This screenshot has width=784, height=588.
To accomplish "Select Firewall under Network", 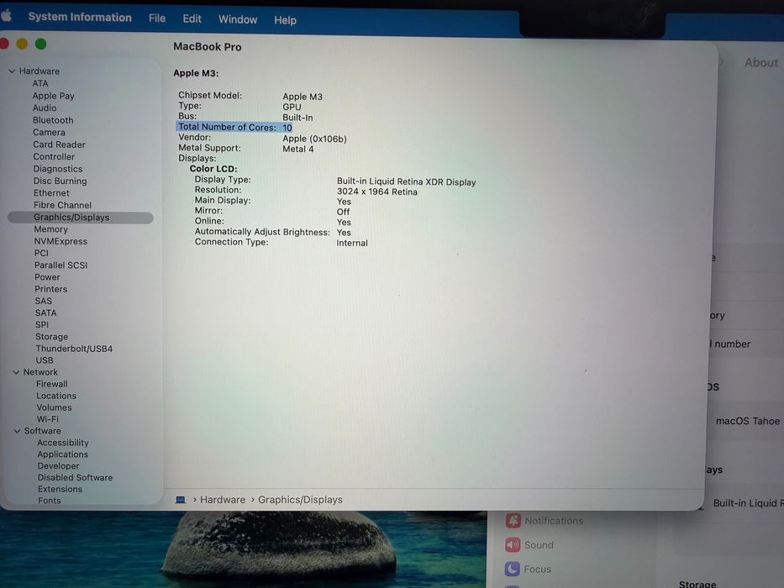I will coord(52,384).
